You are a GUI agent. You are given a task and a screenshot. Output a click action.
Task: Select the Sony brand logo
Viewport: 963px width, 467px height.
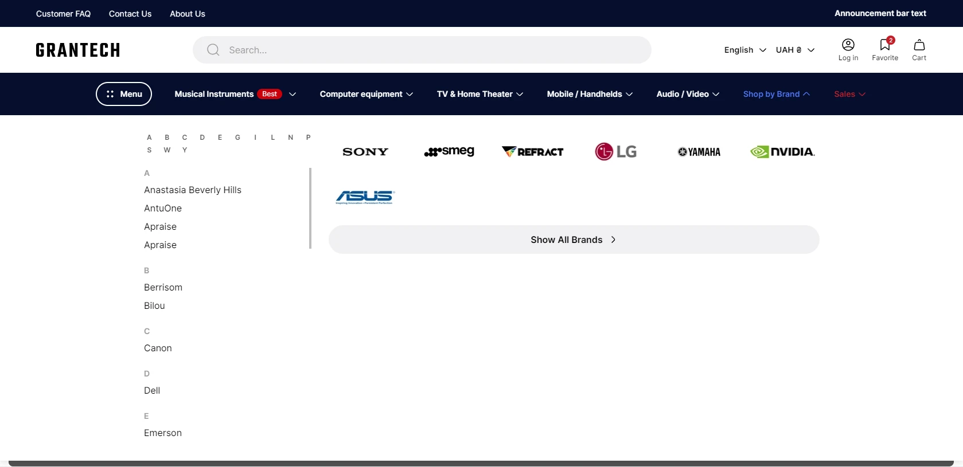pyautogui.click(x=365, y=152)
